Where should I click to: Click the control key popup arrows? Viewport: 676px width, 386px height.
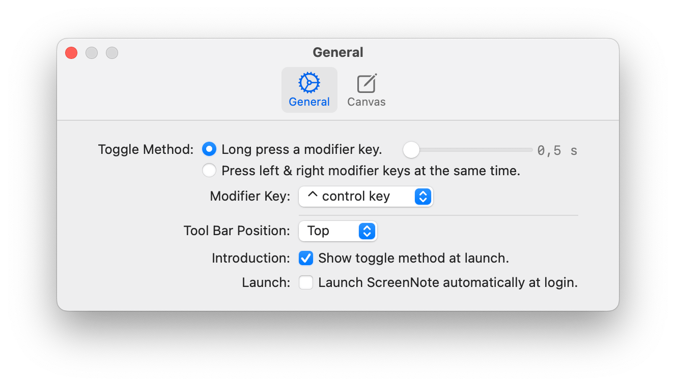[423, 197]
